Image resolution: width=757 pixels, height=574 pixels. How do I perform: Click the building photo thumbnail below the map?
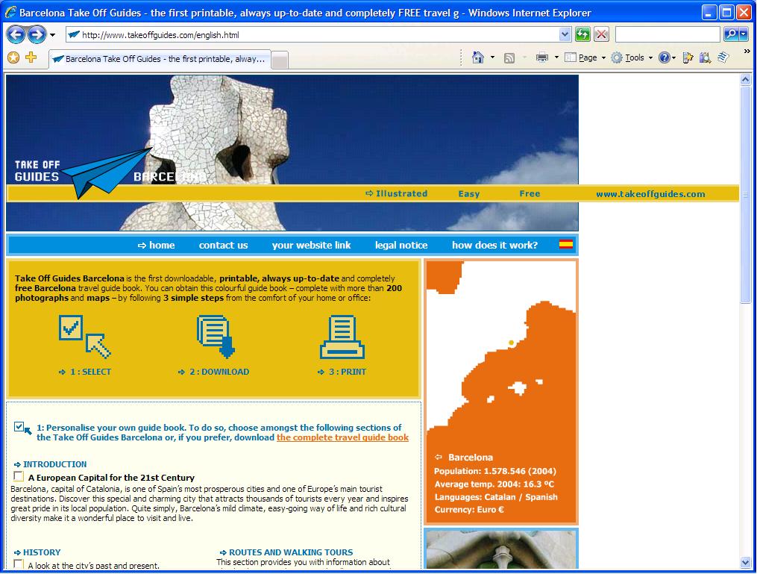(500, 549)
